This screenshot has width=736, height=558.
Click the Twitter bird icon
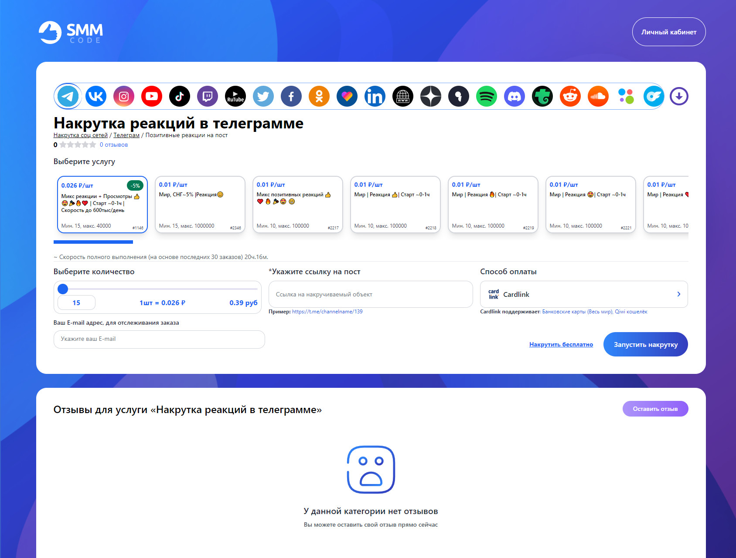coord(263,96)
